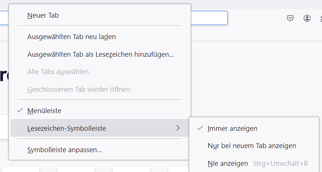The width and height of the screenshot is (322, 172).
Task: Click the Strg+Umschalt+B shortcut hint
Action: tap(280, 163)
